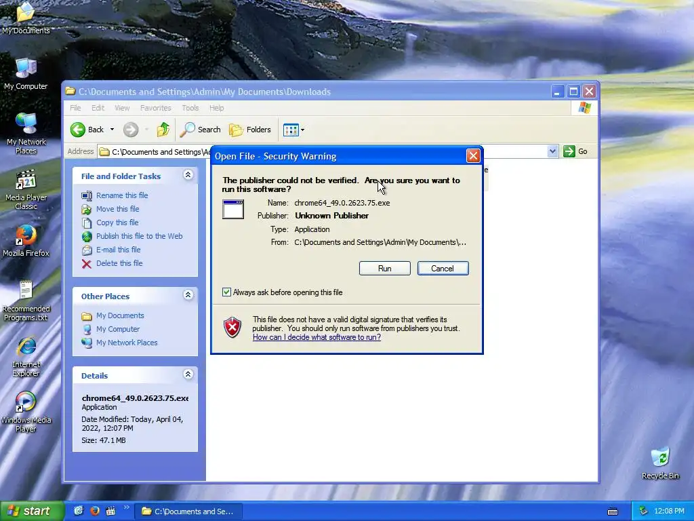The image size is (694, 521).
Task: Click the Rename this file icon
Action: pyautogui.click(x=87, y=195)
